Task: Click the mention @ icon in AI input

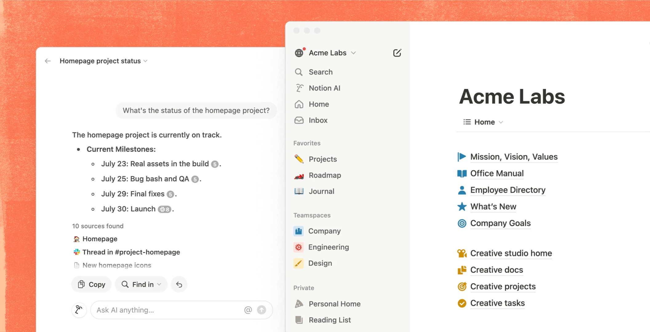Action: [248, 310]
